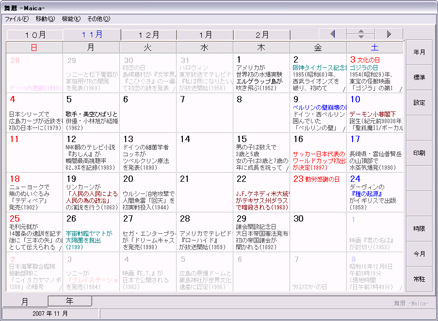Screen dimensions: 438x321
Task: Select greyed December 7 クリスマスツリーの日 cell
Action: (x=318, y=272)
